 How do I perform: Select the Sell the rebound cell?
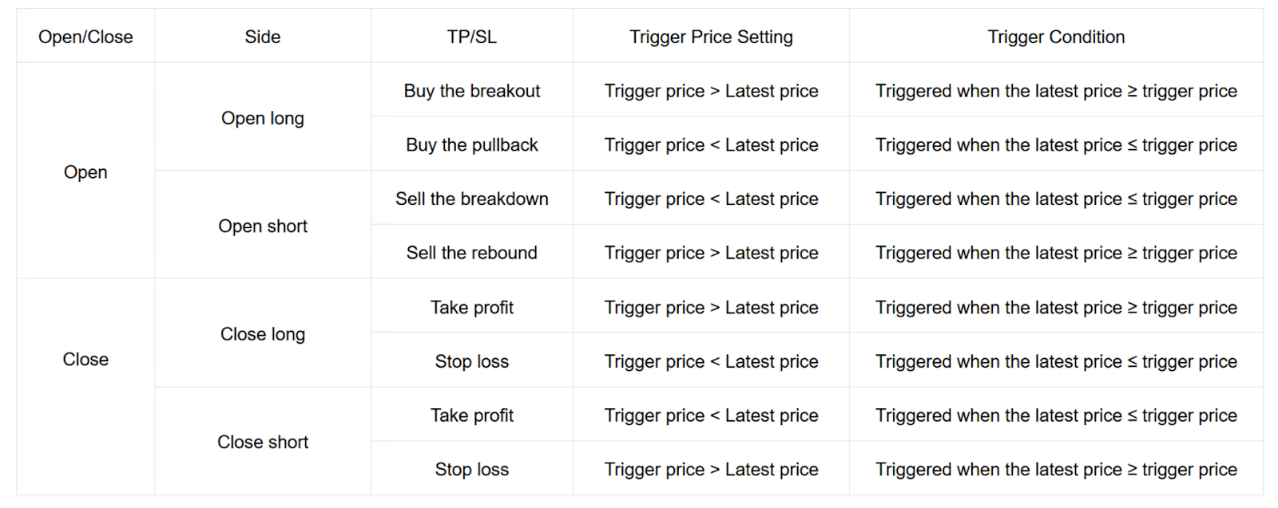pyautogui.click(x=472, y=253)
